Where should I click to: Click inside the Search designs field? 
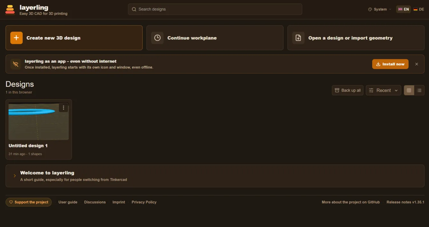pos(215,9)
